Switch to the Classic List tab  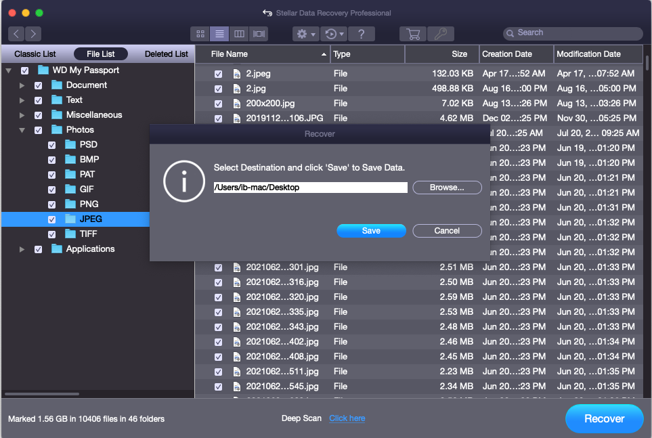point(35,54)
